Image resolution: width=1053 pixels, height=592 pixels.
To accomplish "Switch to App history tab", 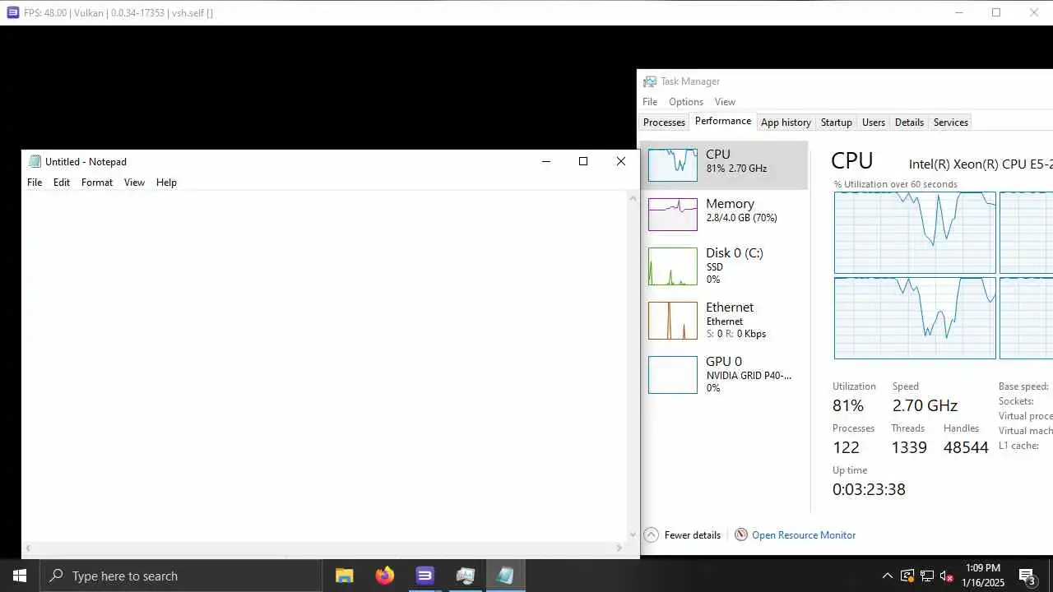I will click(786, 123).
